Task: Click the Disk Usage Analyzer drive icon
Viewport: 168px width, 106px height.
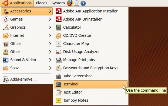Action: coord(59,52)
